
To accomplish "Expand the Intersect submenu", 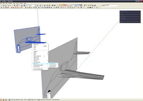I will click(40, 61).
